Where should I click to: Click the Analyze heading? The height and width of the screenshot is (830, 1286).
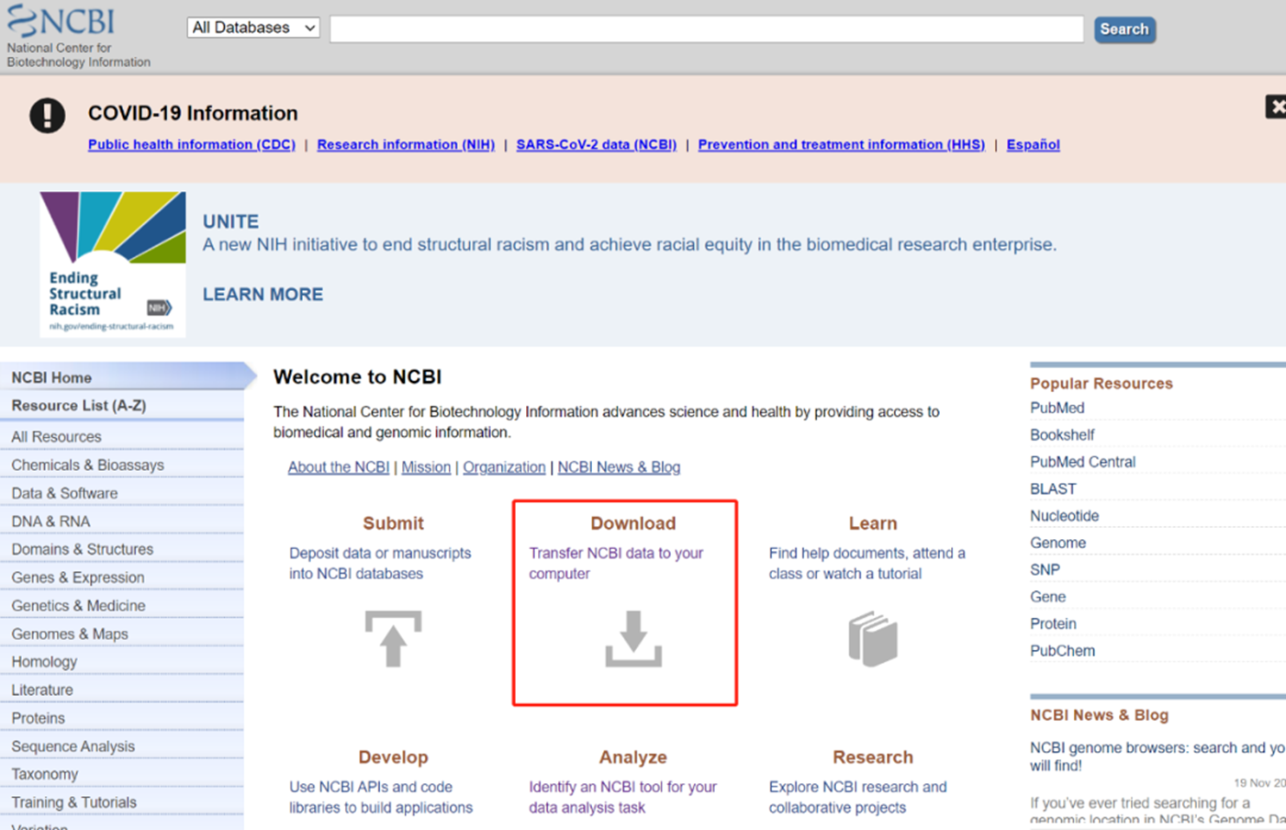point(632,757)
